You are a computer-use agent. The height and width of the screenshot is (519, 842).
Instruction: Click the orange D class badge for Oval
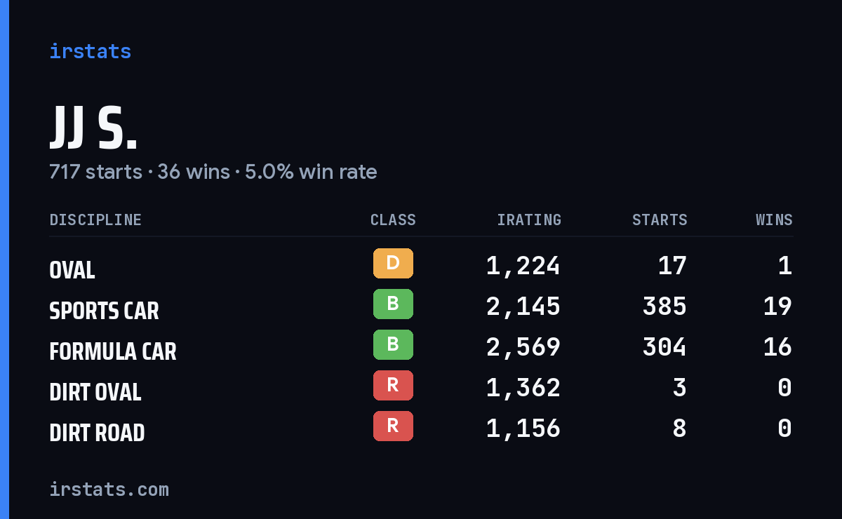393,264
